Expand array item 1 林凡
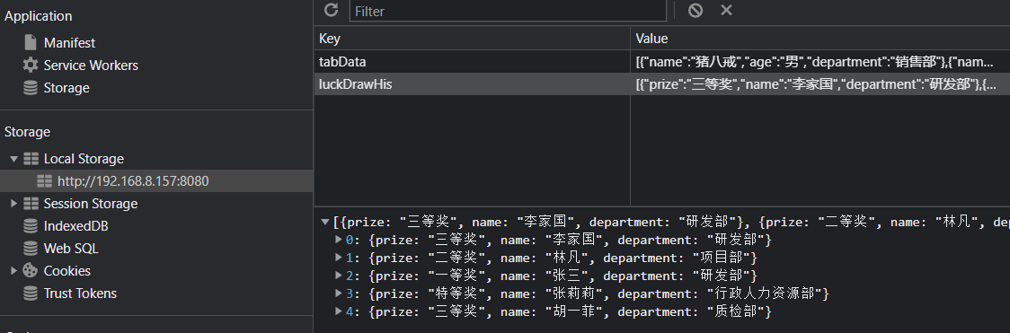The image size is (1010, 333). pos(339,258)
